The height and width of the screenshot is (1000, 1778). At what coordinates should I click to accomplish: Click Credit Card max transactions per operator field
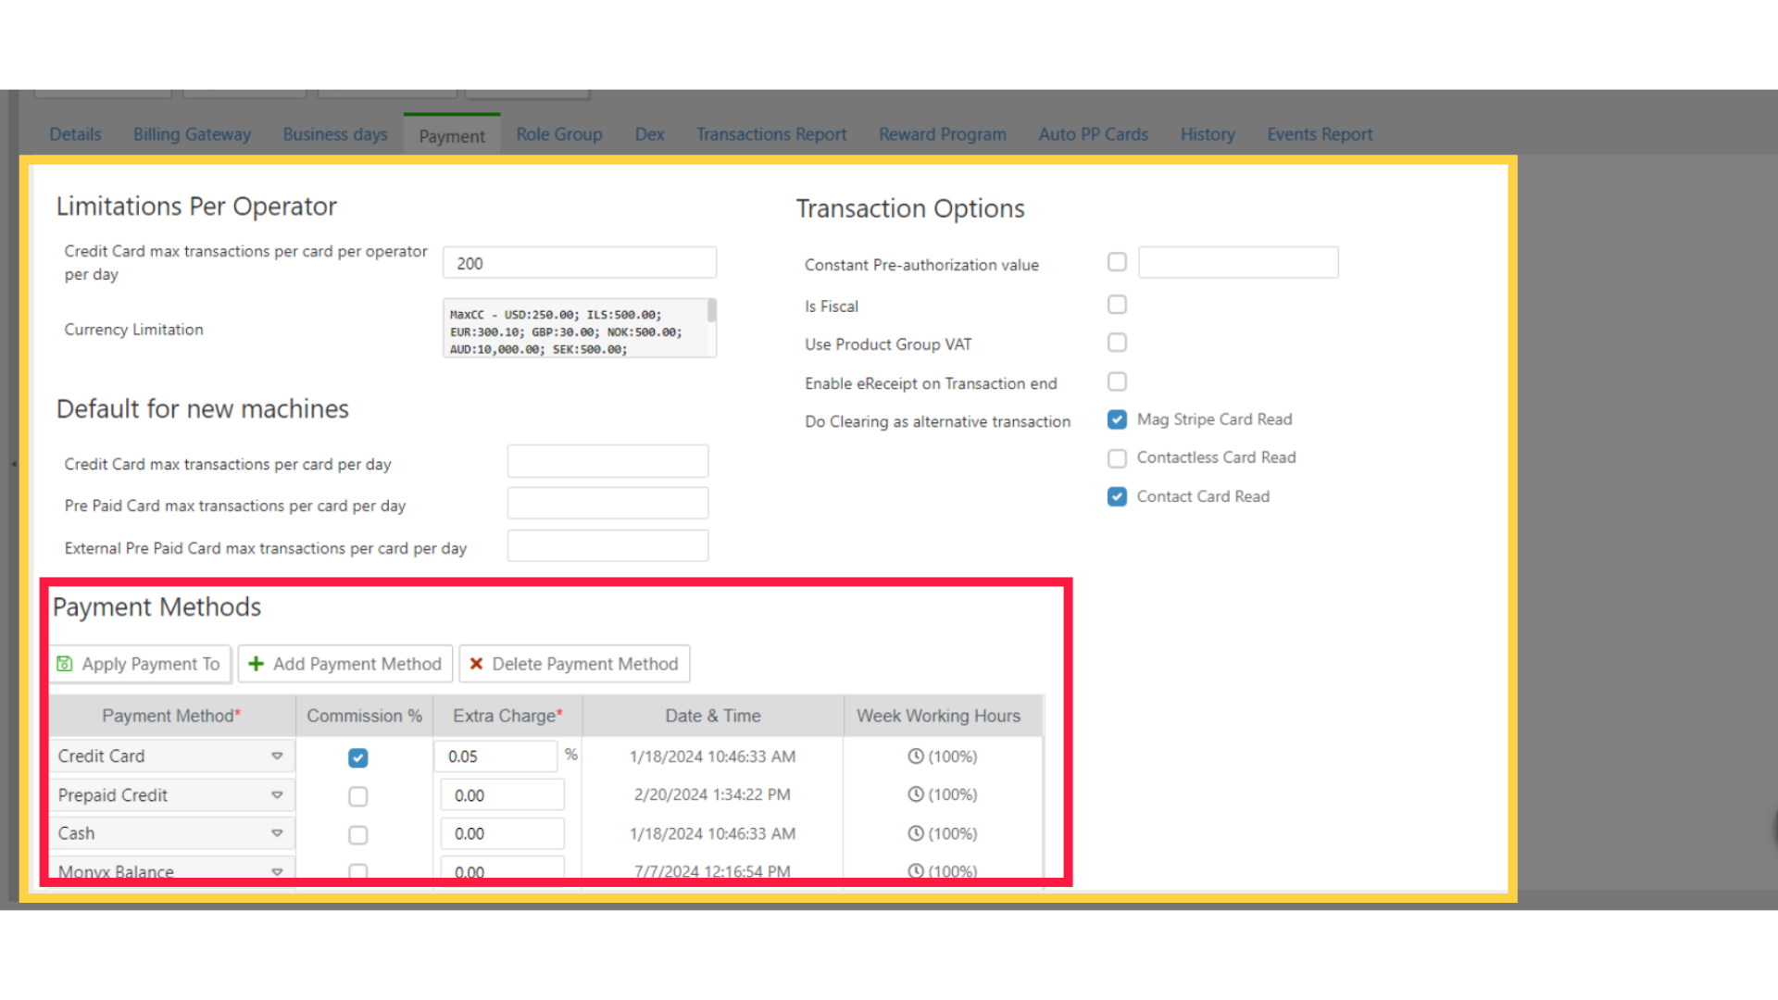[579, 263]
